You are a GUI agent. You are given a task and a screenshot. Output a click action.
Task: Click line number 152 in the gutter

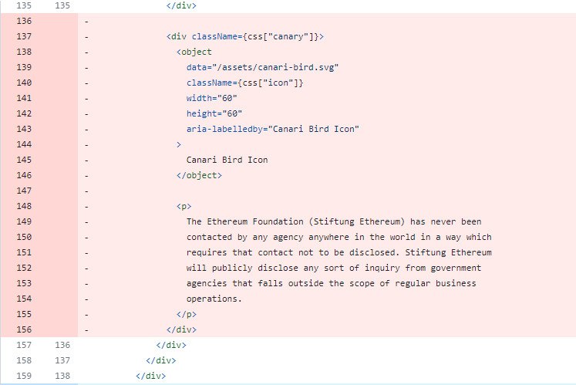click(24, 268)
